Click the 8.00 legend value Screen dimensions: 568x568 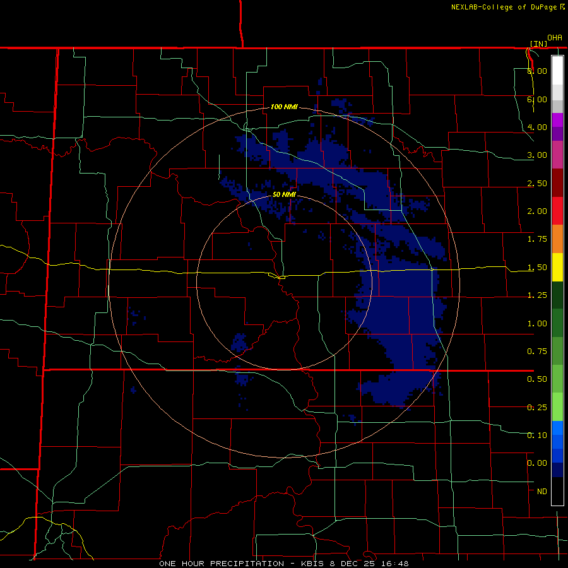(537, 71)
